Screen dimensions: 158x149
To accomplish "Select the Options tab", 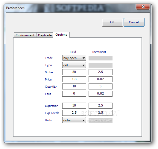I will 61,35.
